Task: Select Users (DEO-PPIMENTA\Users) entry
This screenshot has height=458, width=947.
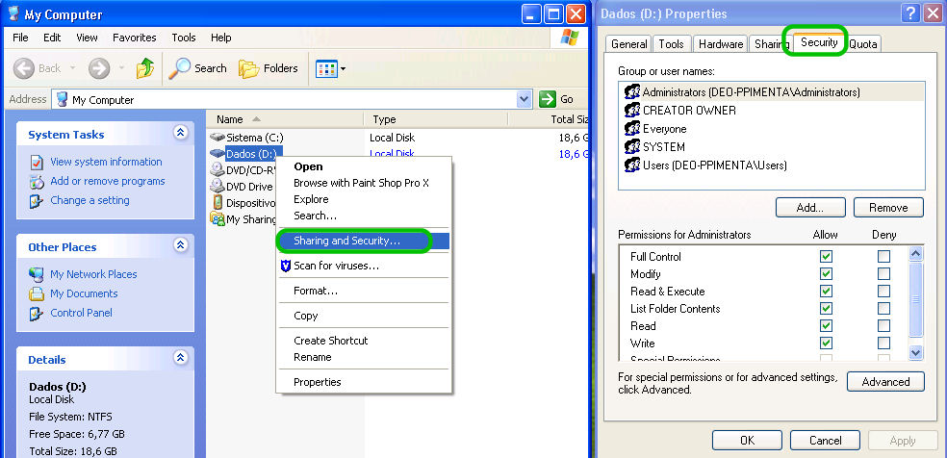Action: coord(771,165)
